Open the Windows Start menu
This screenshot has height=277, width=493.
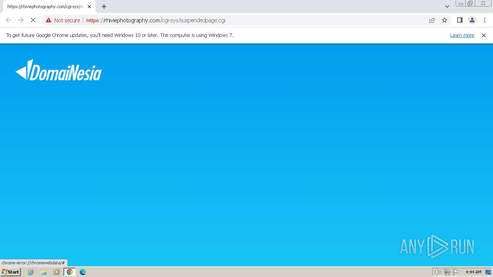pyautogui.click(x=10, y=272)
